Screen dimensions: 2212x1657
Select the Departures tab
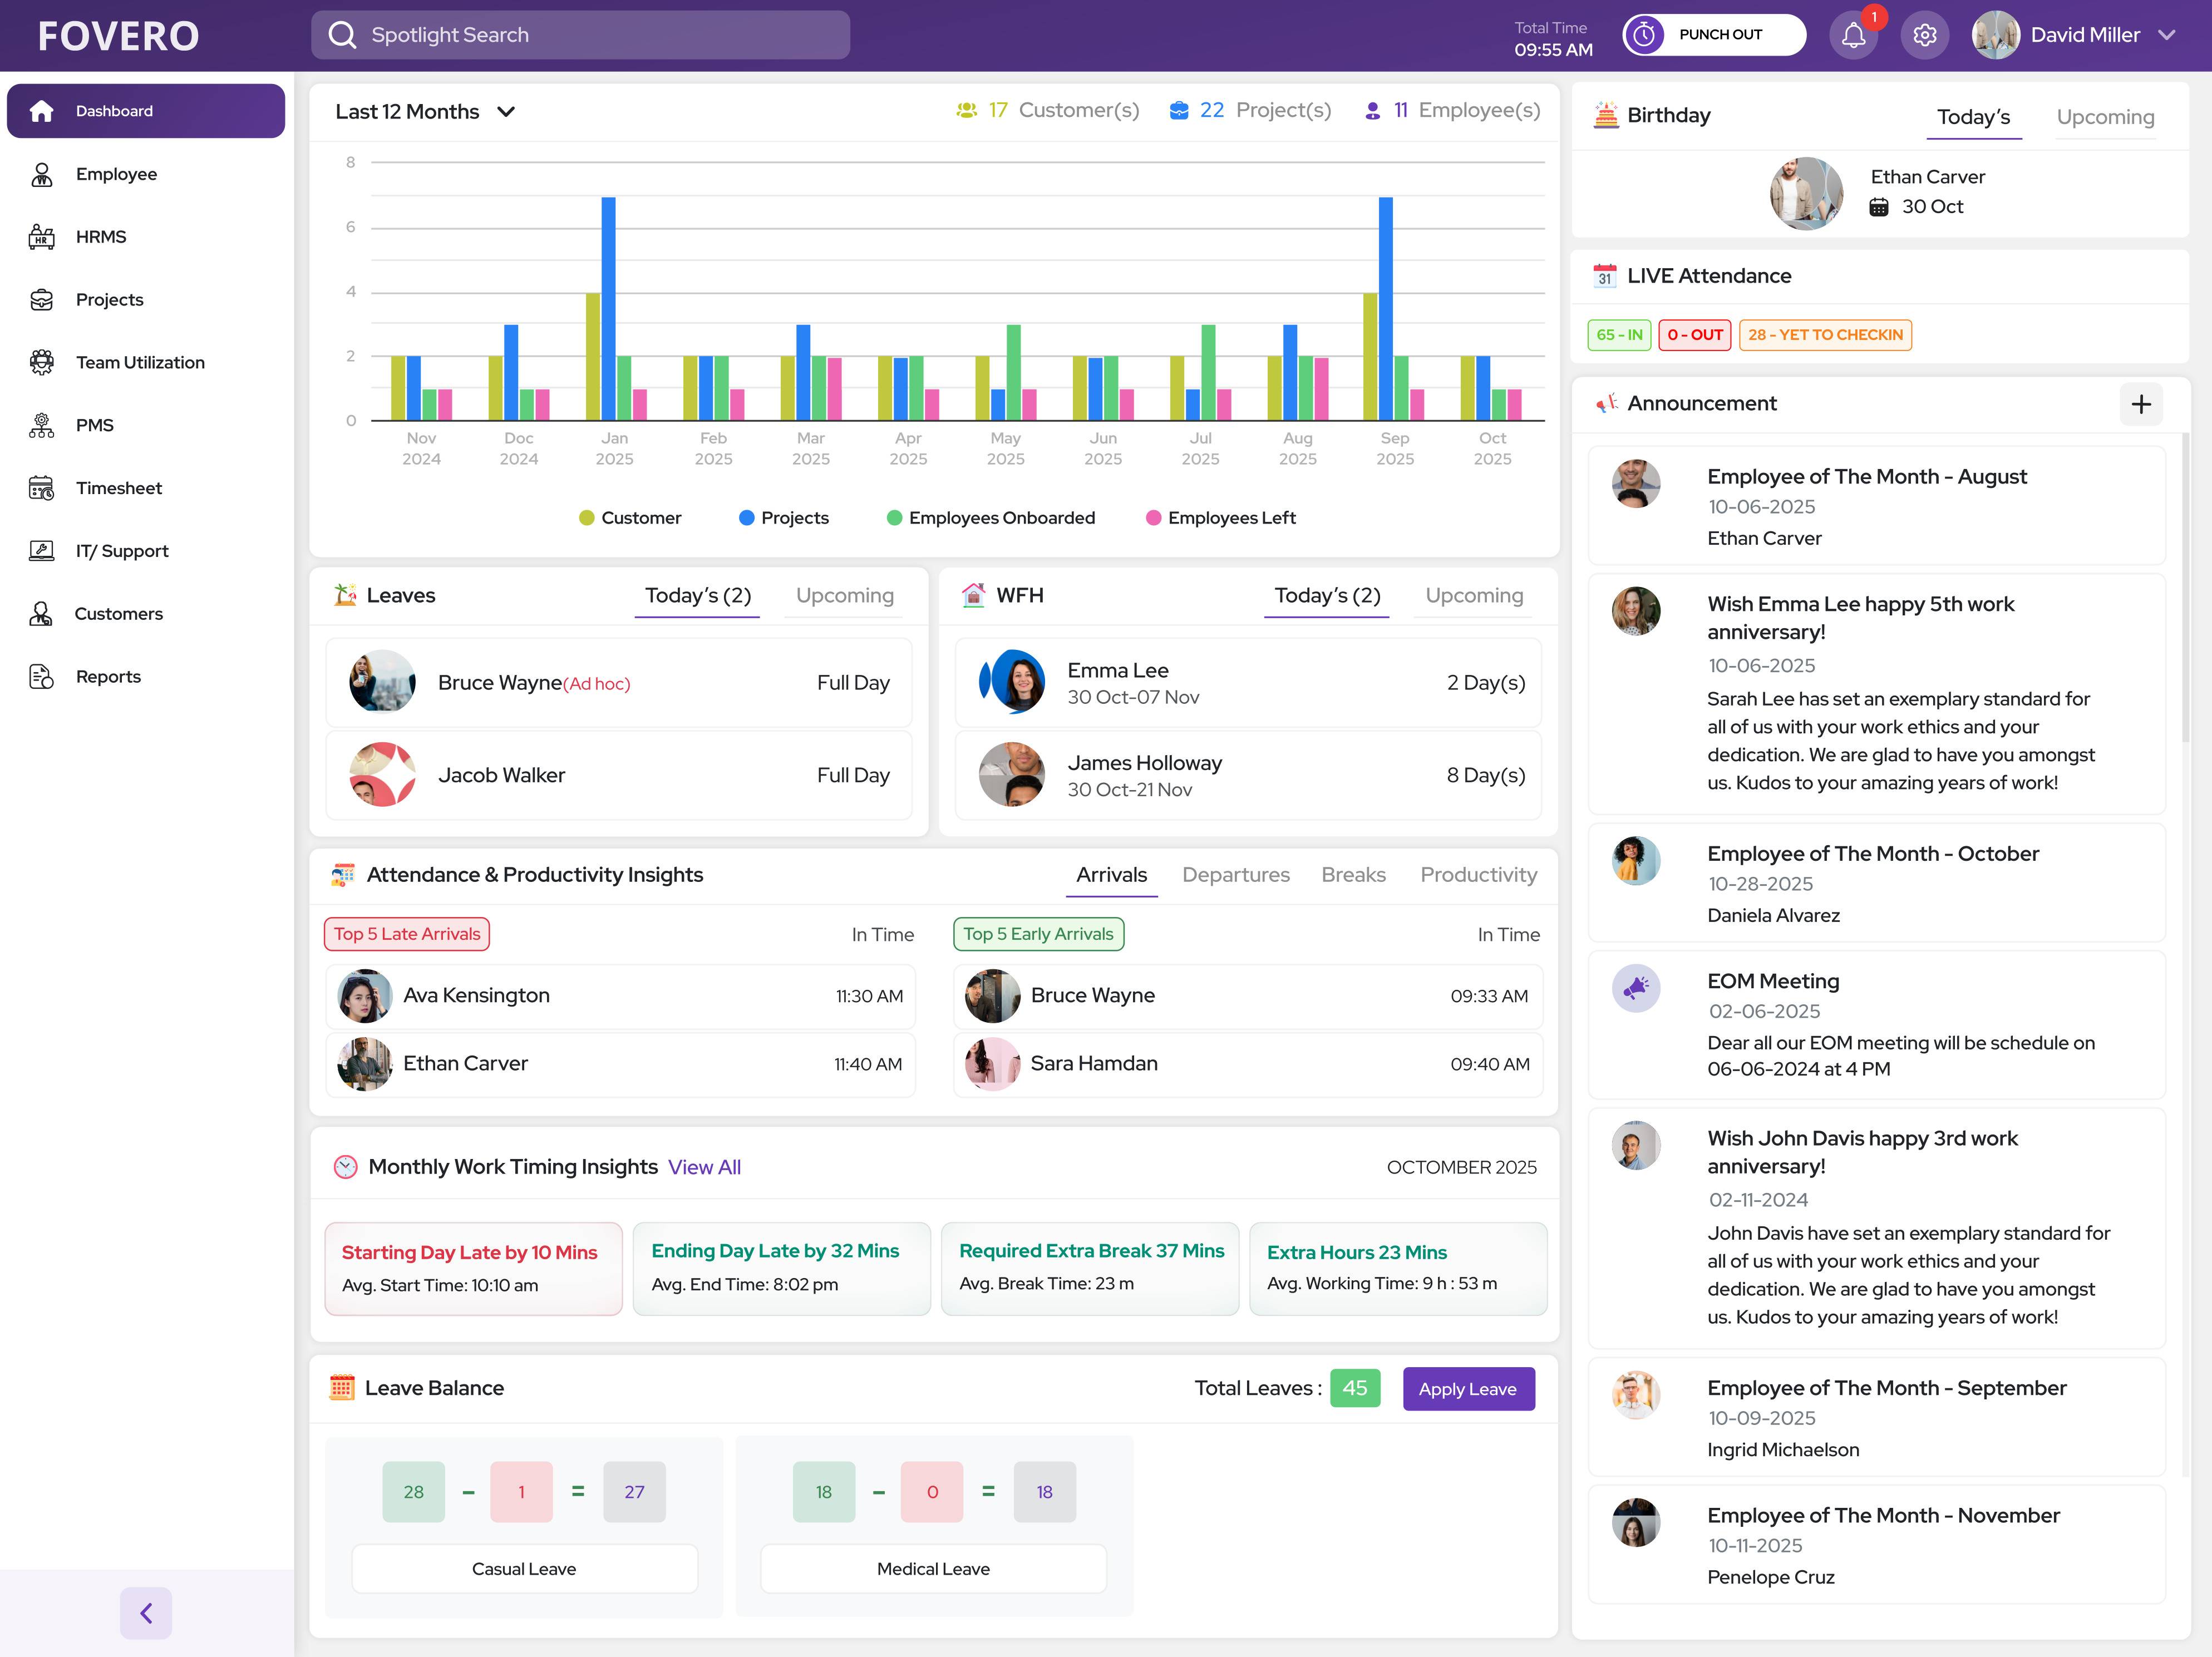pos(1235,875)
